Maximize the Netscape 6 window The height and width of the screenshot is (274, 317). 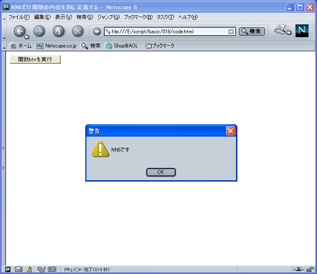click(300, 7)
